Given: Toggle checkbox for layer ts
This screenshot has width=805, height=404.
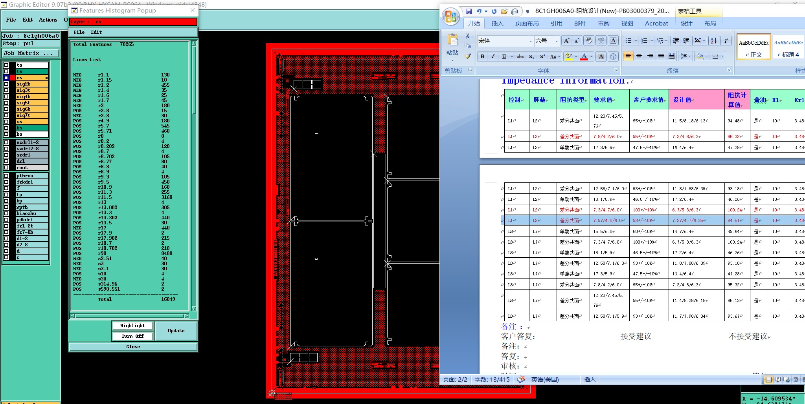Looking at the screenshot, I should (x=6, y=71).
